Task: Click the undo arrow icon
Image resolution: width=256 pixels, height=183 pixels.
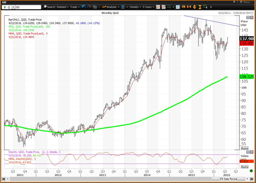Action: 83,7
